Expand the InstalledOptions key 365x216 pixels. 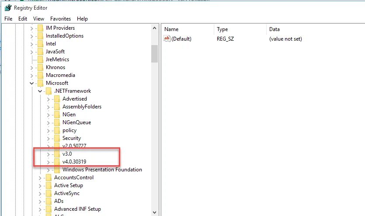[31, 36]
